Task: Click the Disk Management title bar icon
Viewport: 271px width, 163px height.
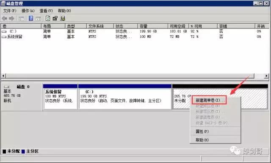Action: [3, 3]
